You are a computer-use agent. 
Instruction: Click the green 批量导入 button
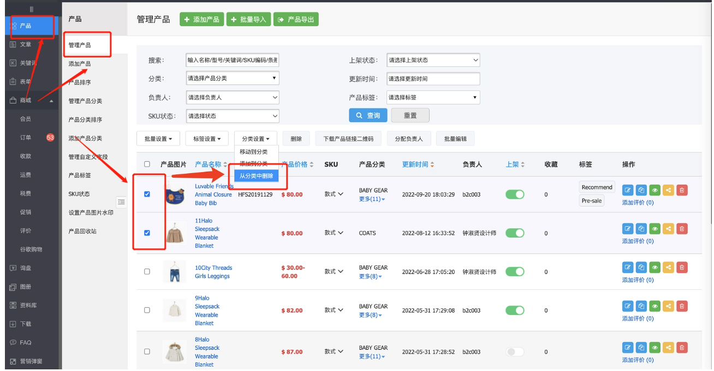(x=248, y=20)
